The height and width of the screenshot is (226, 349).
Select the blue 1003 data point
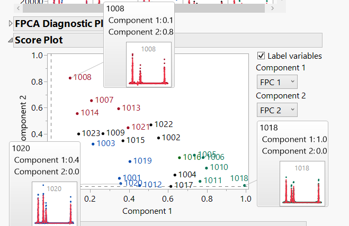[x=93, y=143]
